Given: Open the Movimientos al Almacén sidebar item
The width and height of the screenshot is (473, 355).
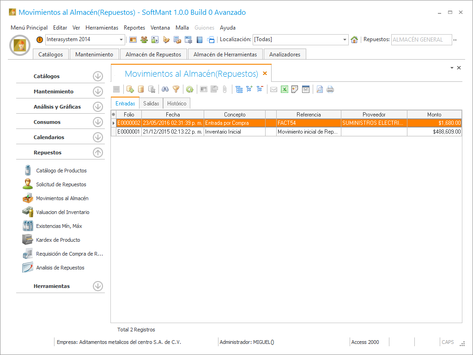Looking at the screenshot, I should 62,198.
